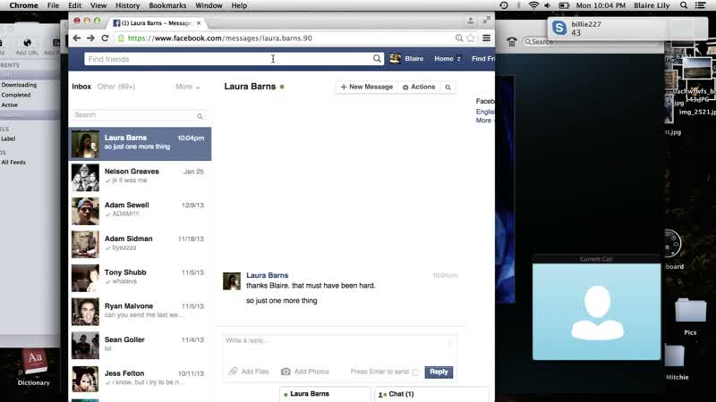Viewport: 716px width, 402px height.
Task: Open Tony Shubb conversation
Action: pos(140,279)
